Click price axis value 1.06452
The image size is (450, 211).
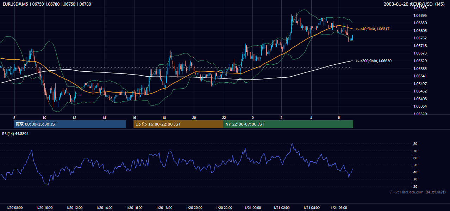coord(420,91)
